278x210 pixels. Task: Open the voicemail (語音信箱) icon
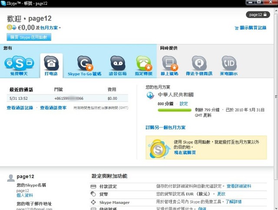pyautogui.click(x=118, y=63)
